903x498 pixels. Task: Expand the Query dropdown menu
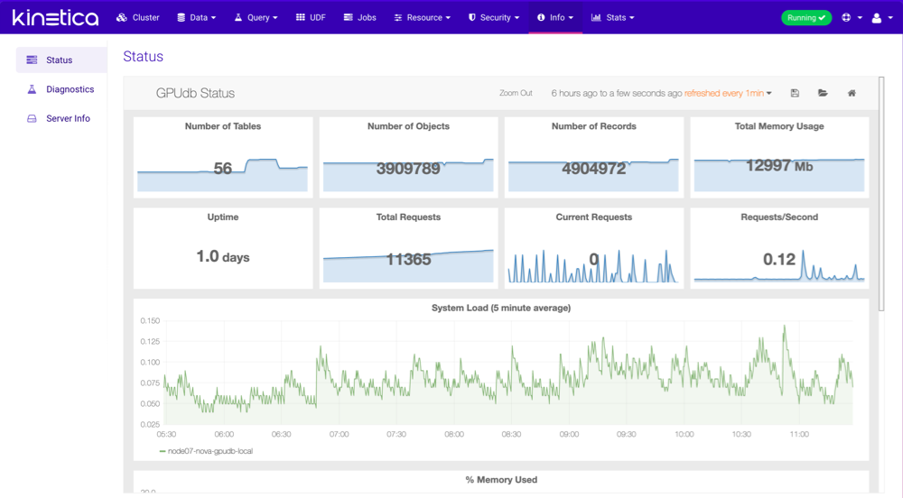coord(256,17)
